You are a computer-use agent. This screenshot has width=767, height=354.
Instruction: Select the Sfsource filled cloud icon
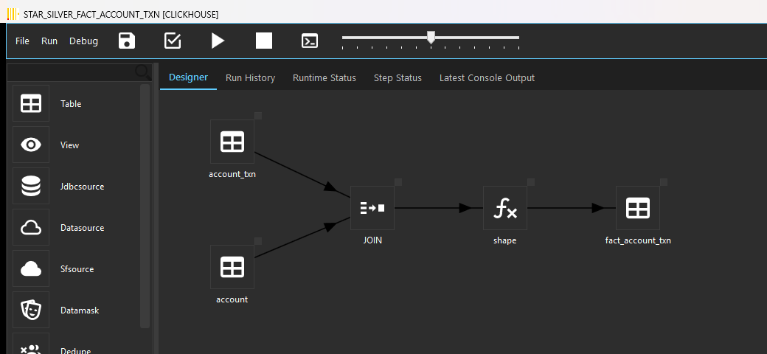click(31, 269)
